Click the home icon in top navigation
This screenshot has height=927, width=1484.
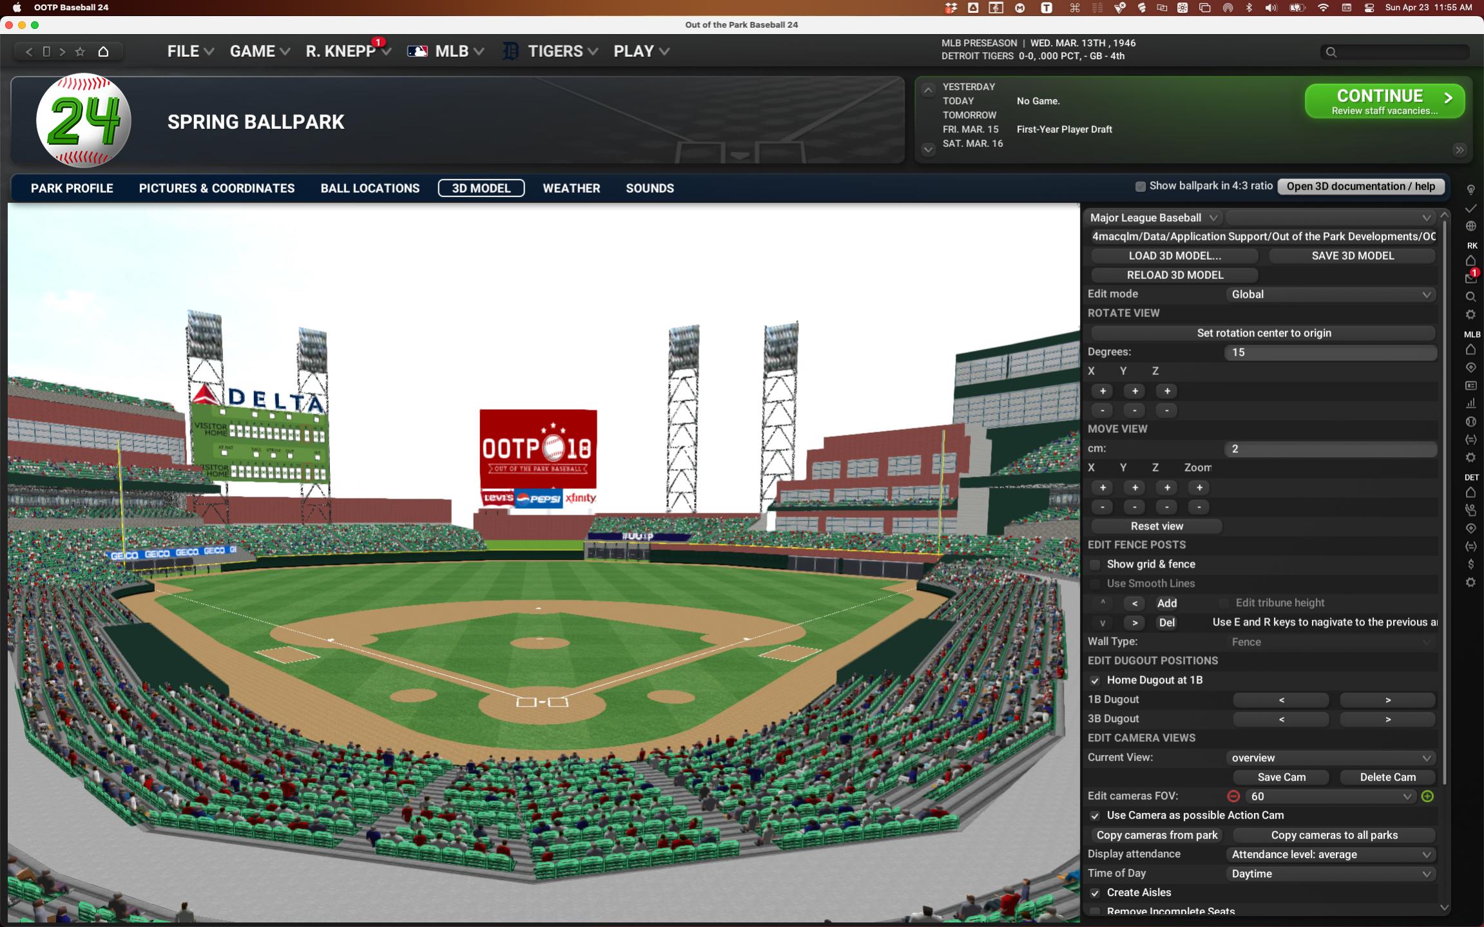click(103, 52)
